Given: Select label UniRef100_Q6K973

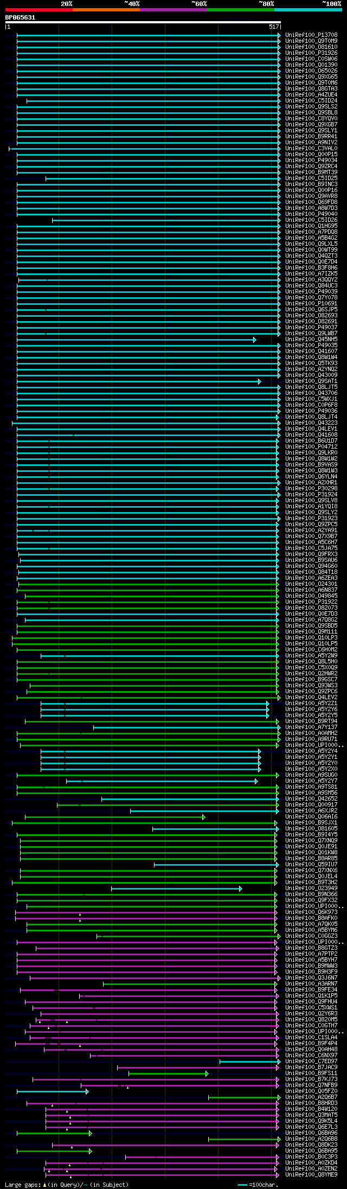Looking at the screenshot, I should [311, 912].
